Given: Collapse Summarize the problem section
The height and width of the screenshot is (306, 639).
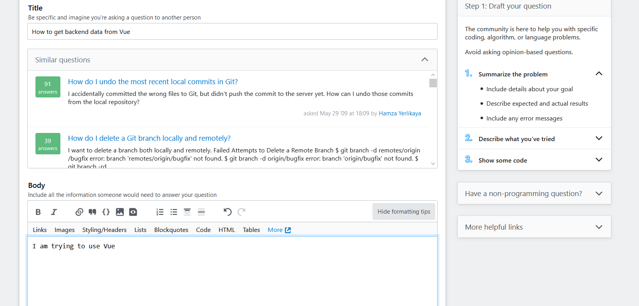Looking at the screenshot, I should (599, 74).
